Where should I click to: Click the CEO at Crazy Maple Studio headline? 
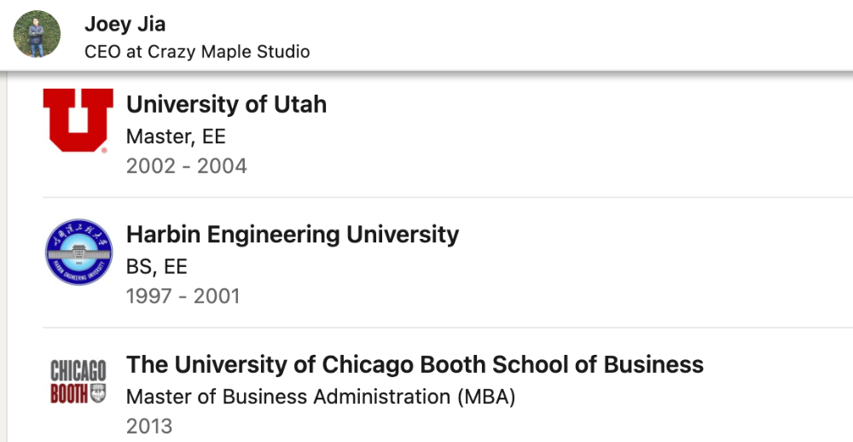(197, 52)
